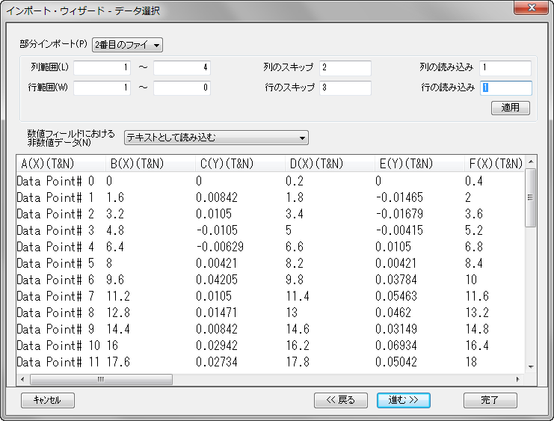Screen dimensions: 554x421
Task: Select the F(X)(T&N) column header
Action: [x=495, y=164]
